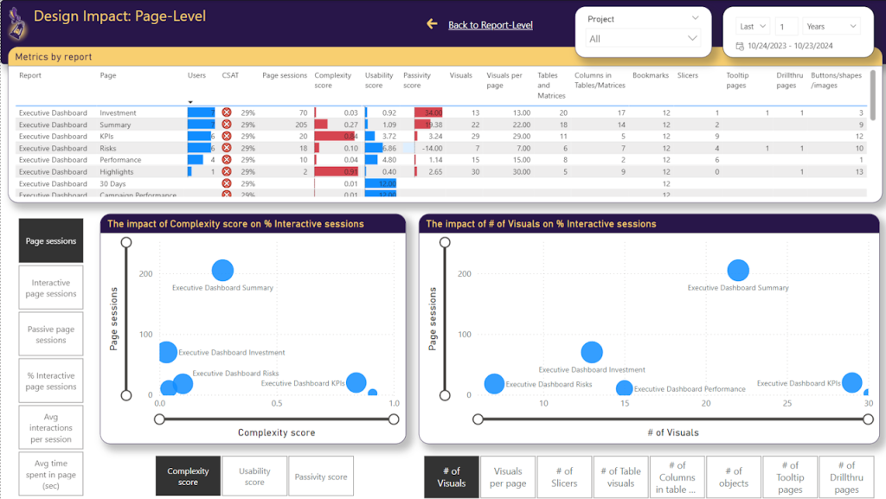Click the back arrow icon
The image size is (886, 499).
pyautogui.click(x=432, y=24)
